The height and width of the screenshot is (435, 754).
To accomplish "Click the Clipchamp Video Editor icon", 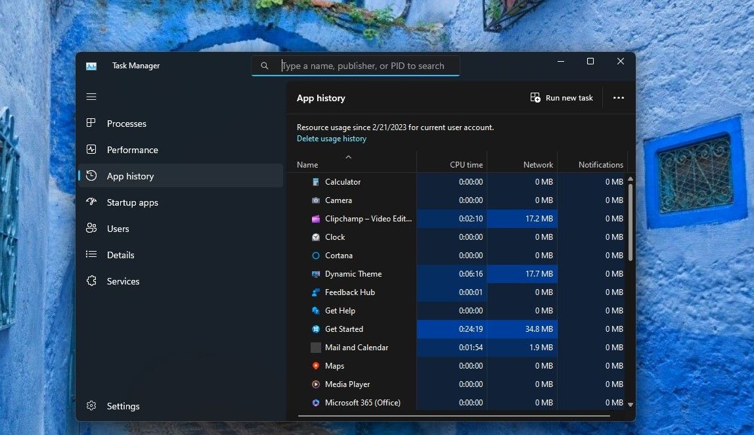I will point(316,218).
